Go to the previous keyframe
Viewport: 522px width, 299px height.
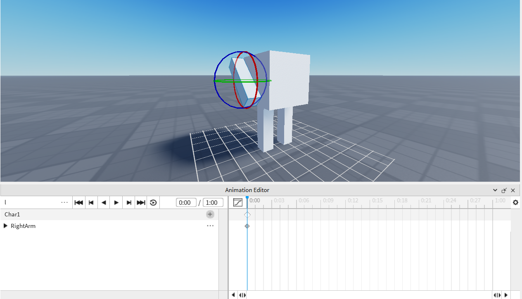pyautogui.click(x=91, y=202)
